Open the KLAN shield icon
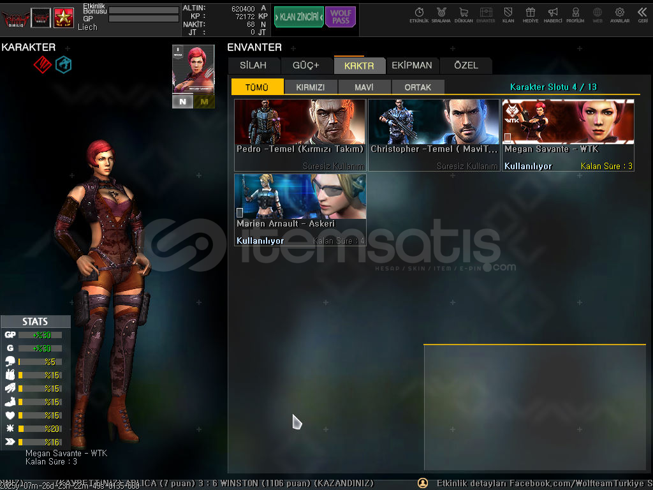The width and height of the screenshot is (653, 490). [508, 15]
